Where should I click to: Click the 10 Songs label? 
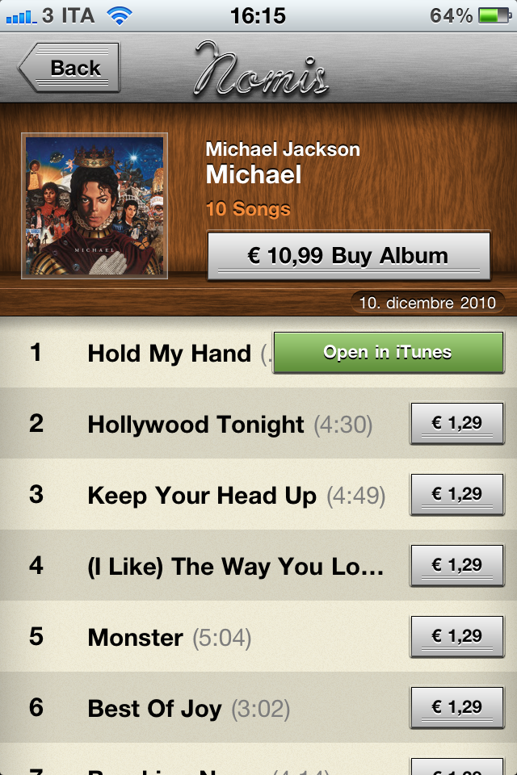[x=248, y=208]
